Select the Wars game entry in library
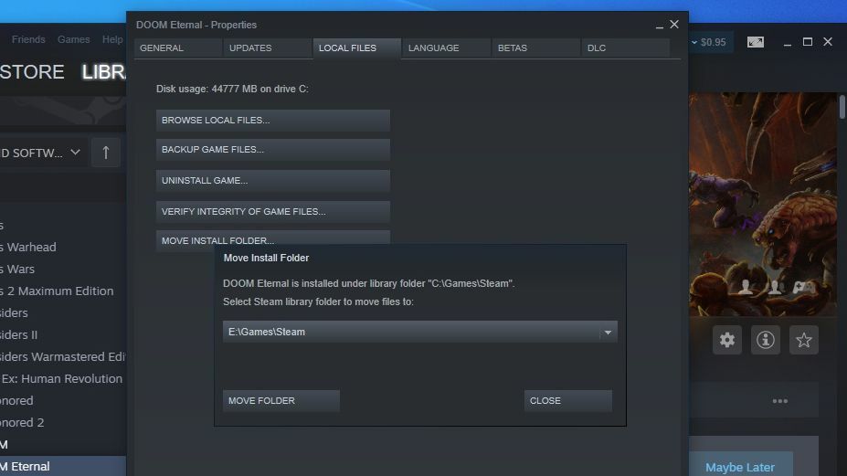Screen dimensions: 847x476 17,270
